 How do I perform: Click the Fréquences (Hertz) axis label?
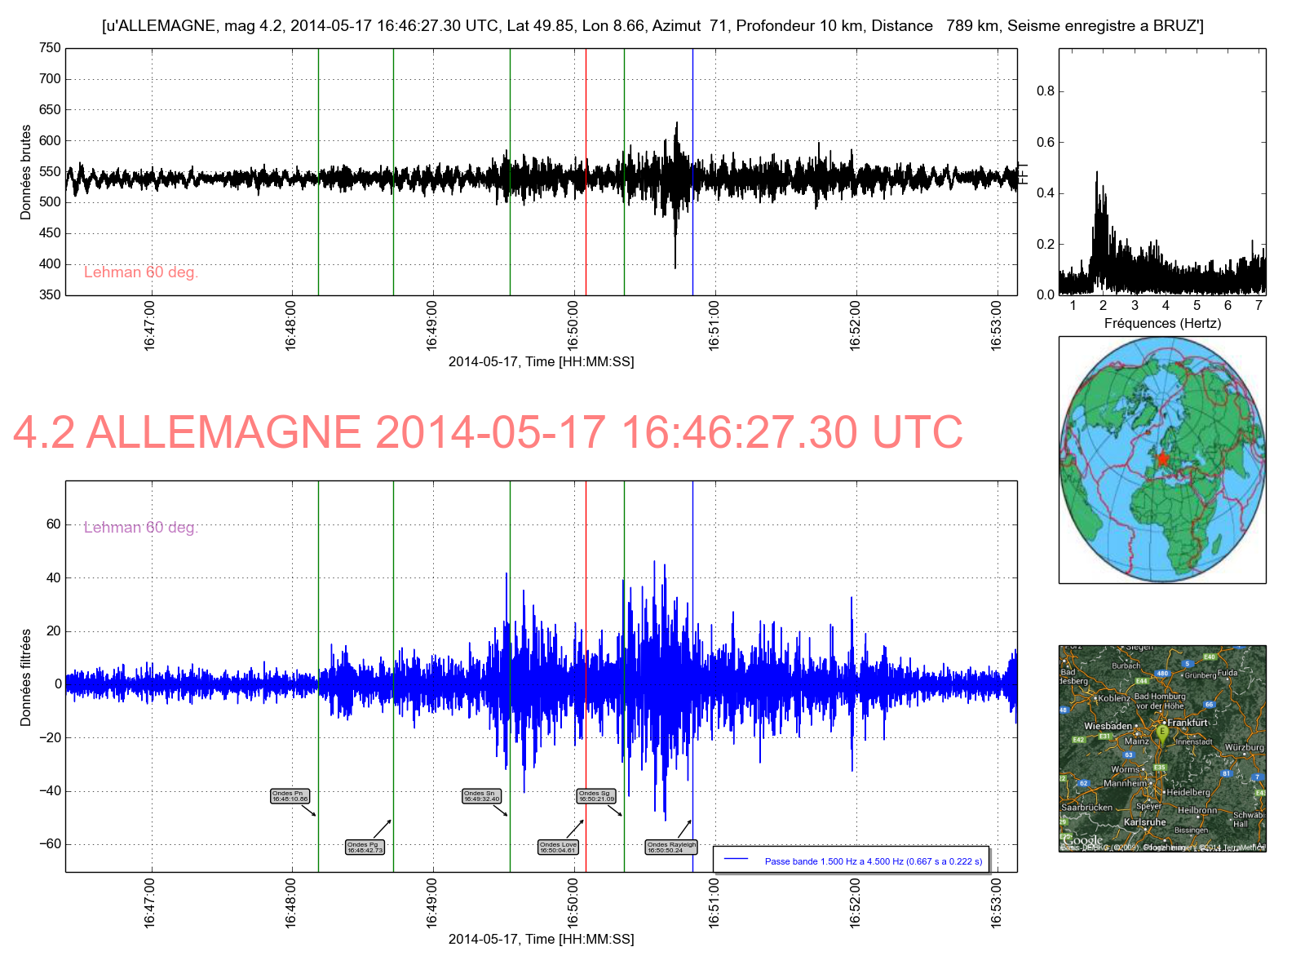1162,323
